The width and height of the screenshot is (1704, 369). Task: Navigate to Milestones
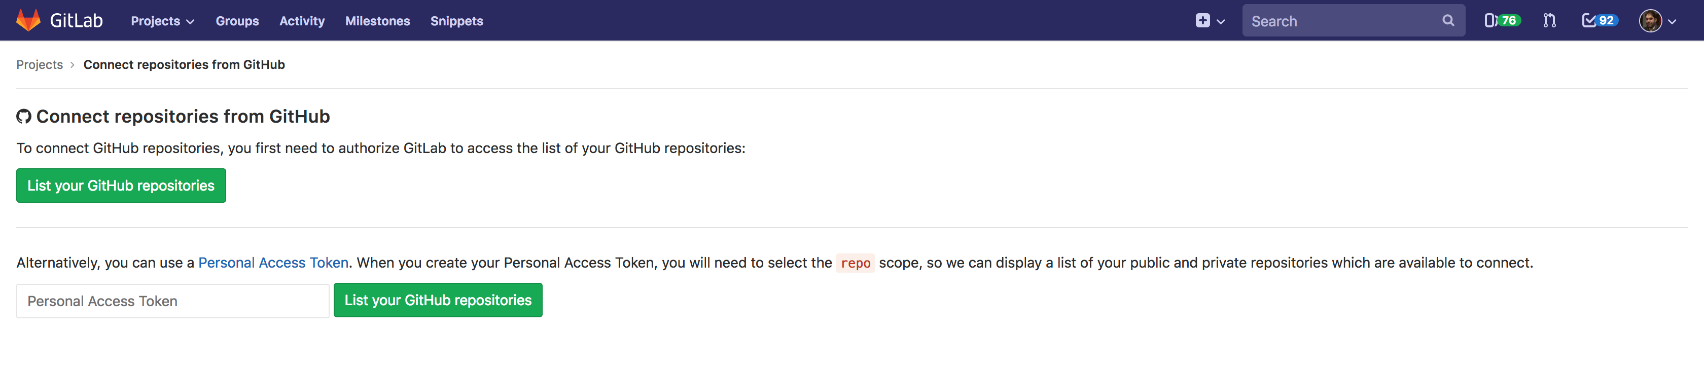click(378, 20)
